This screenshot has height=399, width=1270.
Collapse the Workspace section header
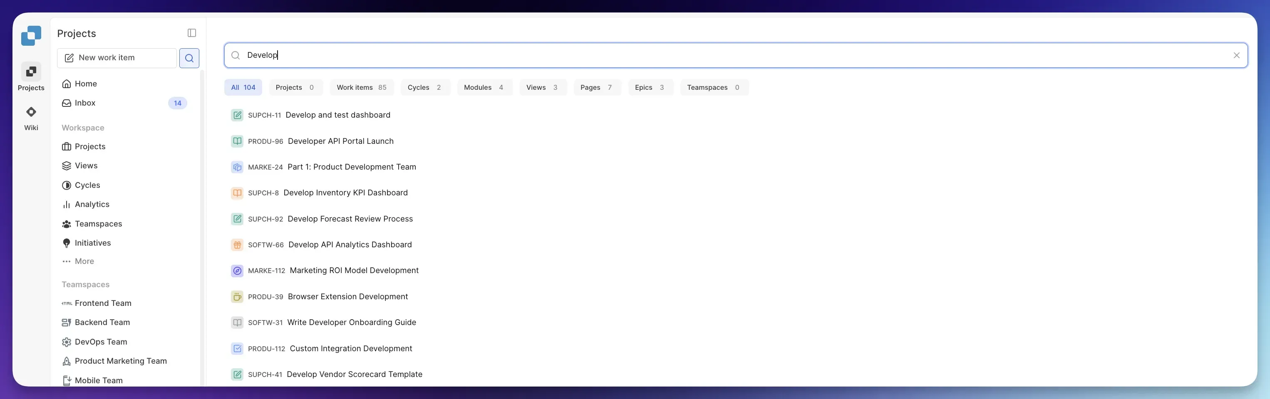pyautogui.click(x=83, y=128)
